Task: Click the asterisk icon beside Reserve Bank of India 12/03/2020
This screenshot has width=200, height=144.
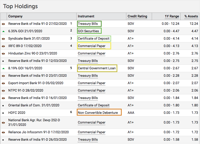Action: click(x=3, y=61)
